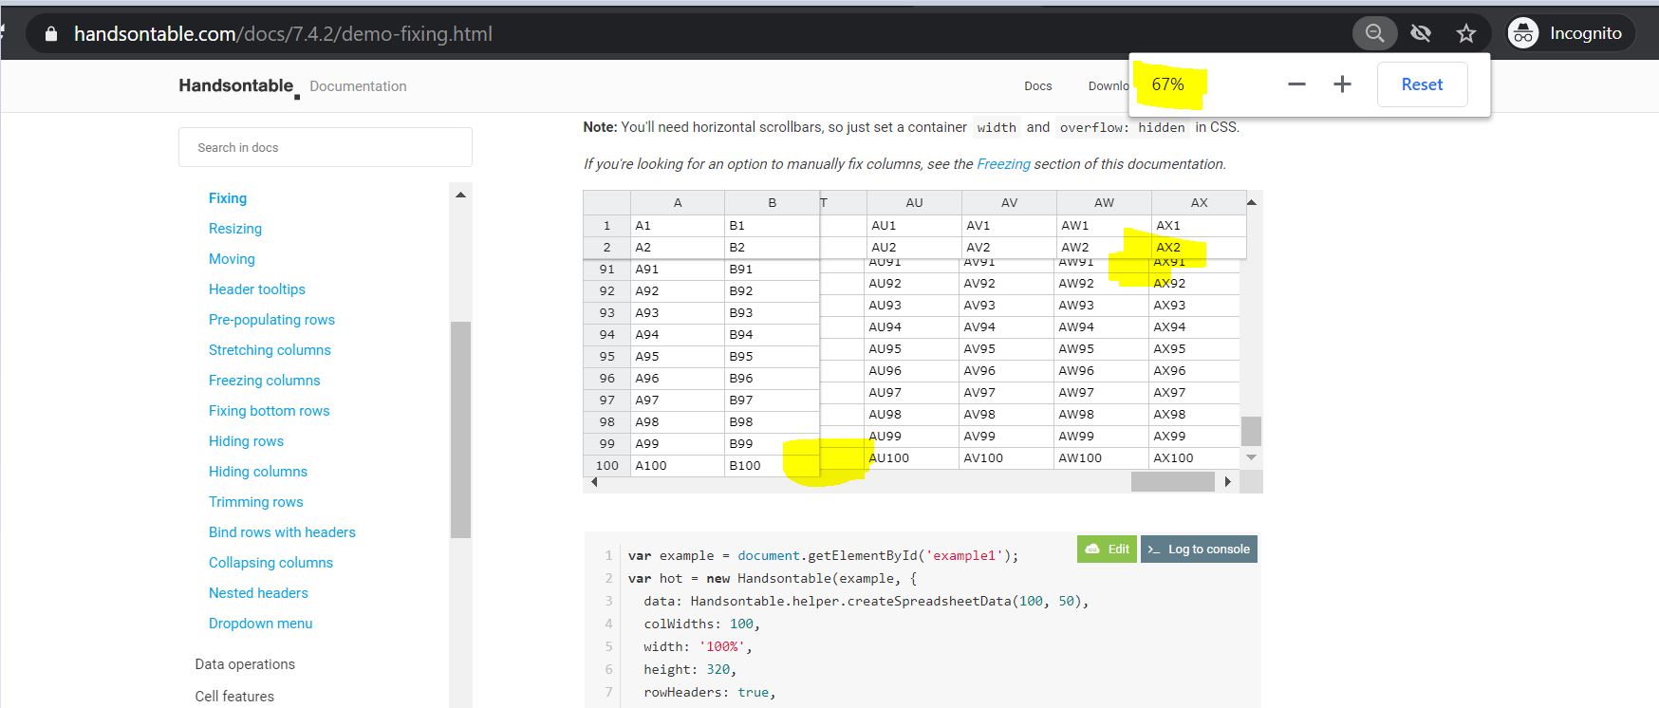Viewport: 1659px width, 708px height.
Task: Select cell AV96
Action: pyautogui.click(x=1006, y=370)
